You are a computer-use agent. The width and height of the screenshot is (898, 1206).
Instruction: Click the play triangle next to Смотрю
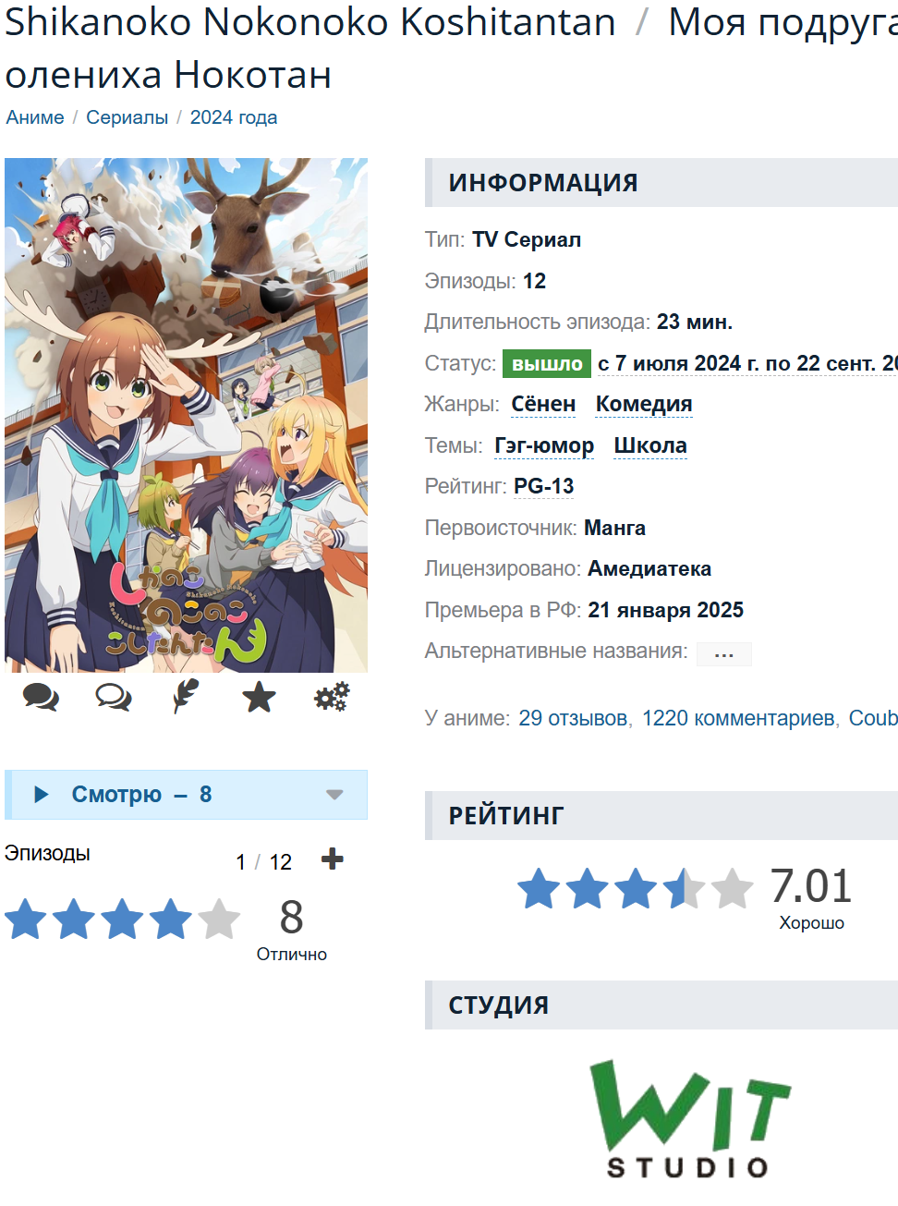coord(41,795)
